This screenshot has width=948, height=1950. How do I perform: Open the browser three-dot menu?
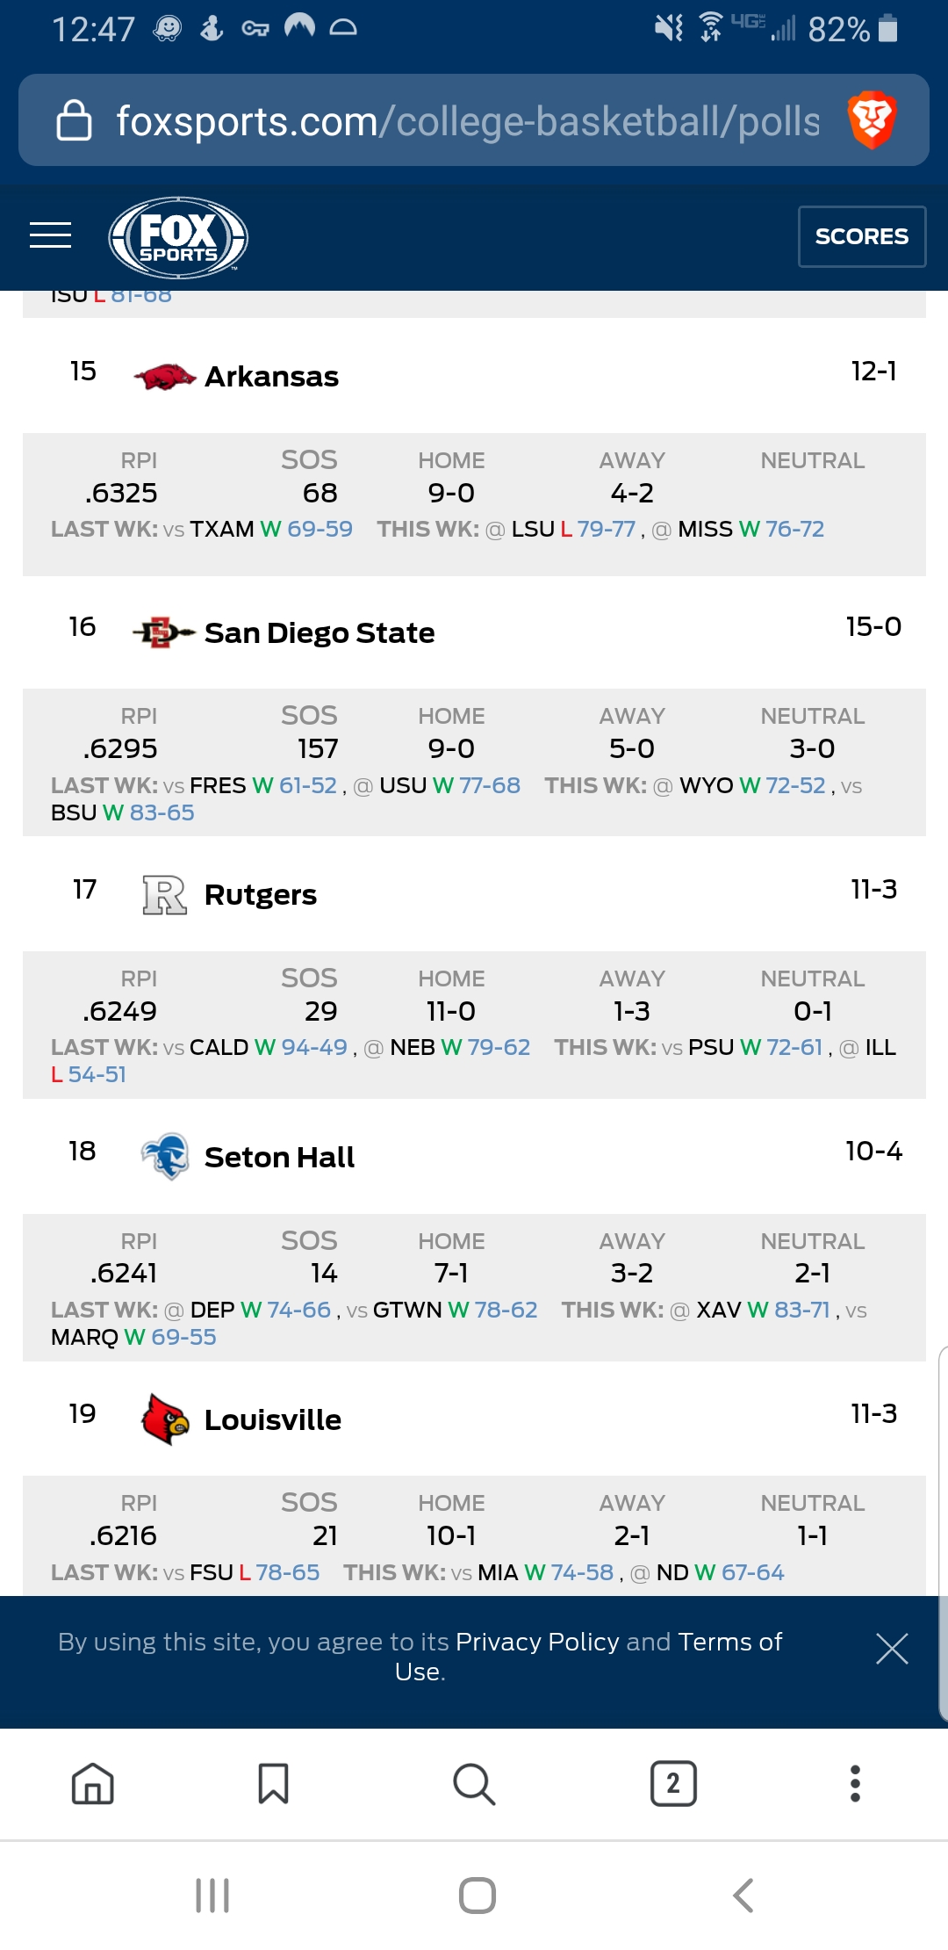[x=855, y=1784]
